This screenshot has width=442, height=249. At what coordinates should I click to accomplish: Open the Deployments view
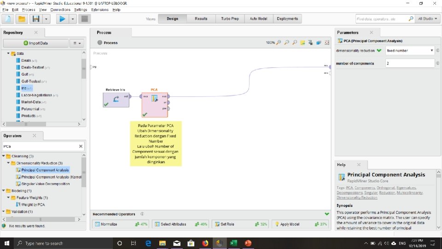pyautogui.click(x=287, y=18)
